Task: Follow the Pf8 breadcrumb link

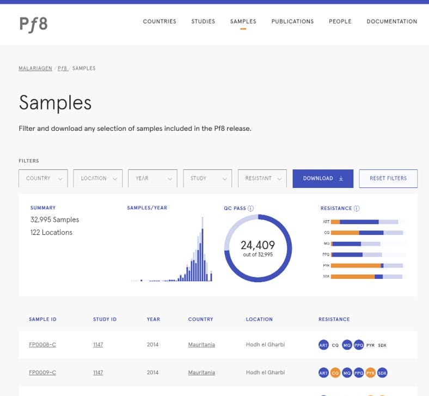Action: [63, 68]
